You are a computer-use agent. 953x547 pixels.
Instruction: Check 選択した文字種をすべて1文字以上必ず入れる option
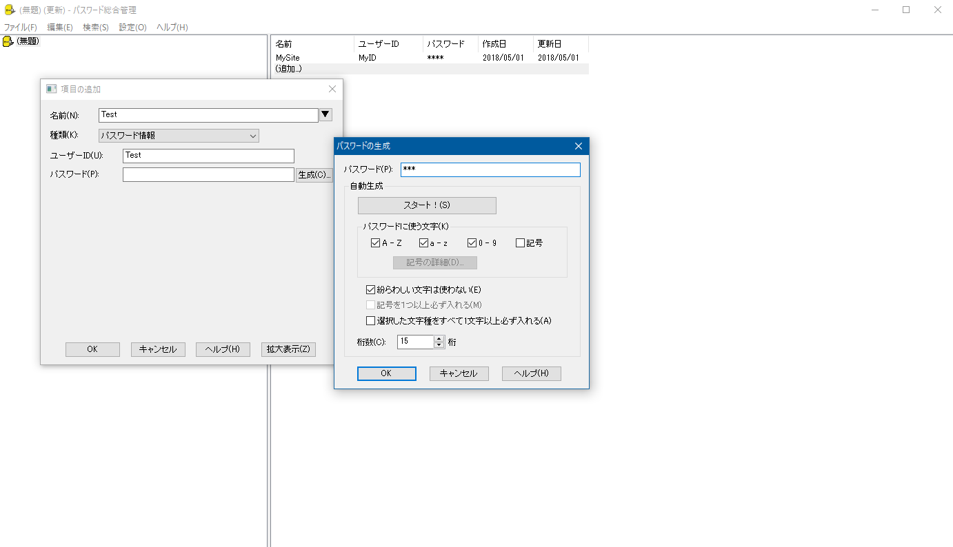(x=370, y=320)
